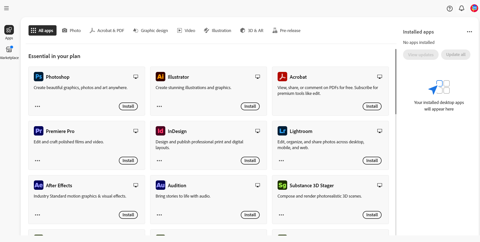
Task: Open more options for the Photoshop card
Action: point(37,106)
